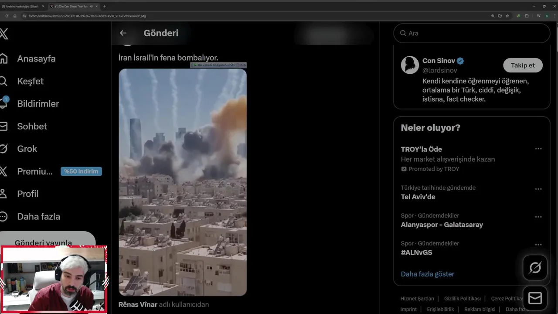Click Hizmet Şartları footer link
Image resolution: width=558 pixels, height=314 pixels.
tap(417, 299)
